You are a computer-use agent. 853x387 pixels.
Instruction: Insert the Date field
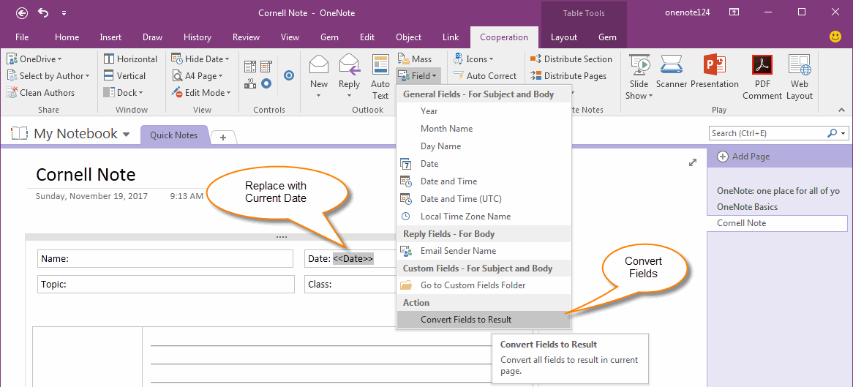pos(484,163)
